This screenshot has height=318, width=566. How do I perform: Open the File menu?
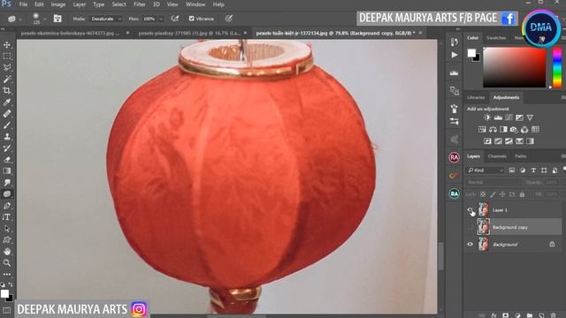point(24,4)
